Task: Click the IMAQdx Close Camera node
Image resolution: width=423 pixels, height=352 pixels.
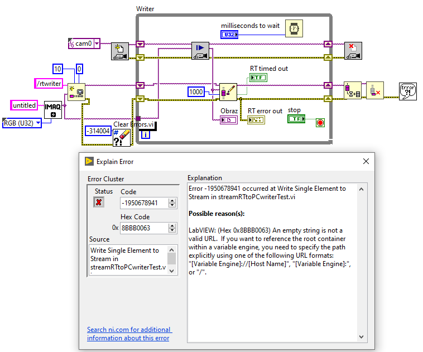Action: tap(353, 51)
